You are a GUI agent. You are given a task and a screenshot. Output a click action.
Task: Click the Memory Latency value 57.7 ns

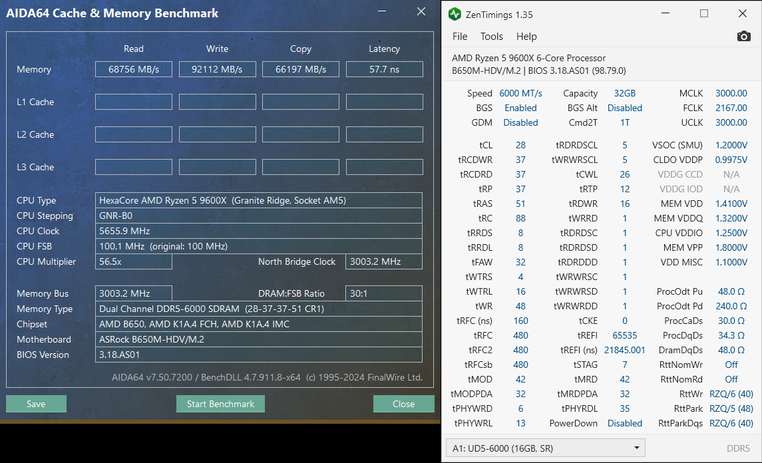384,69
